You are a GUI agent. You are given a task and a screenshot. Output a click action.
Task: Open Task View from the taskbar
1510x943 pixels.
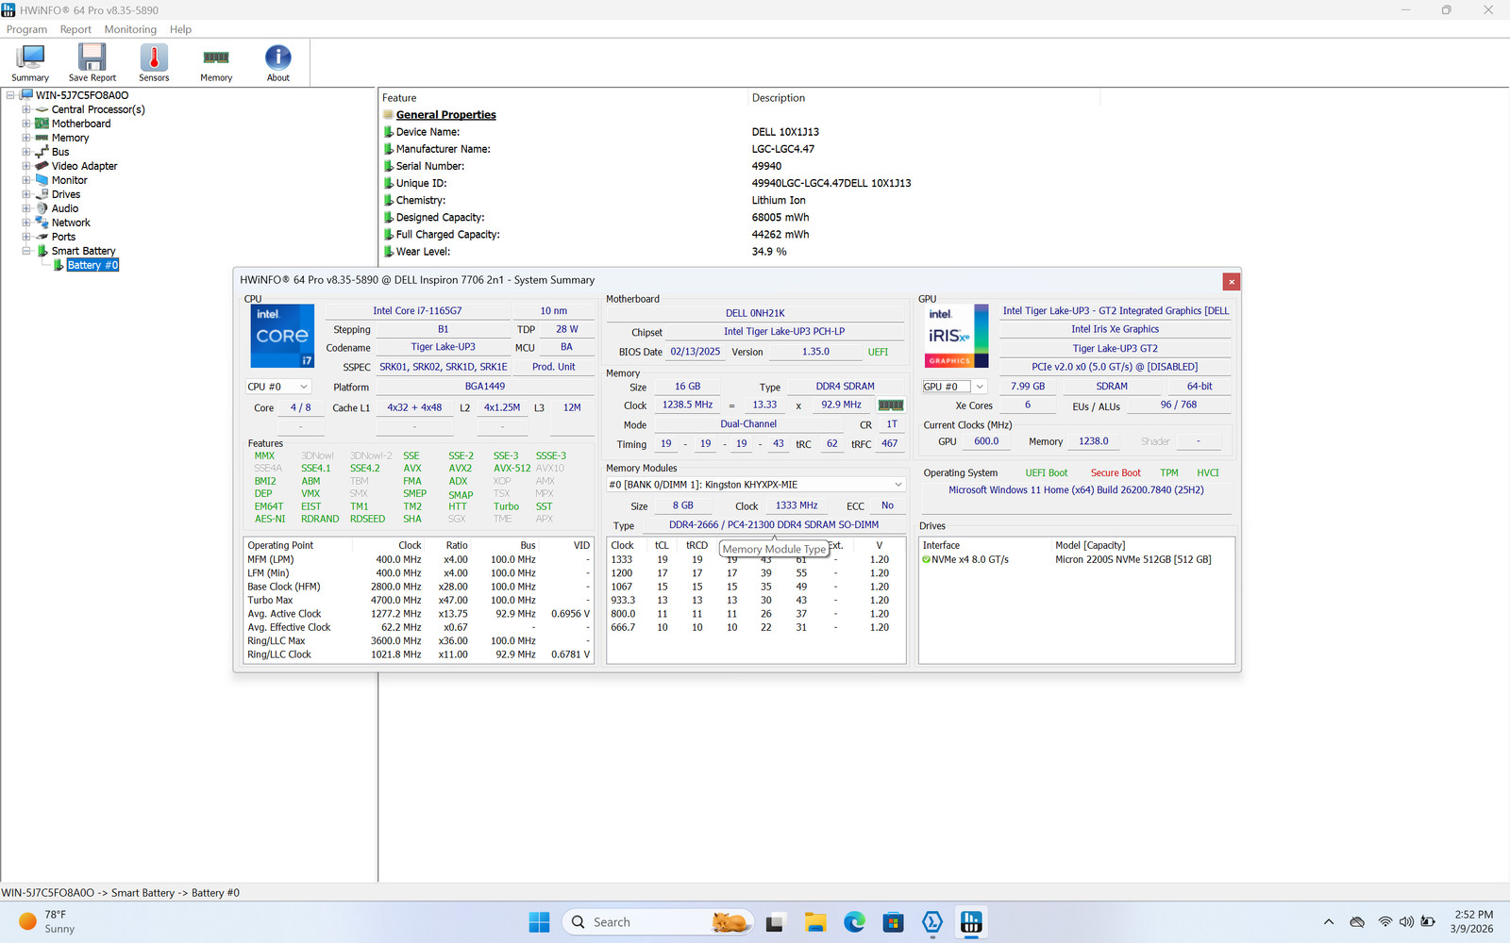point(775,922)
